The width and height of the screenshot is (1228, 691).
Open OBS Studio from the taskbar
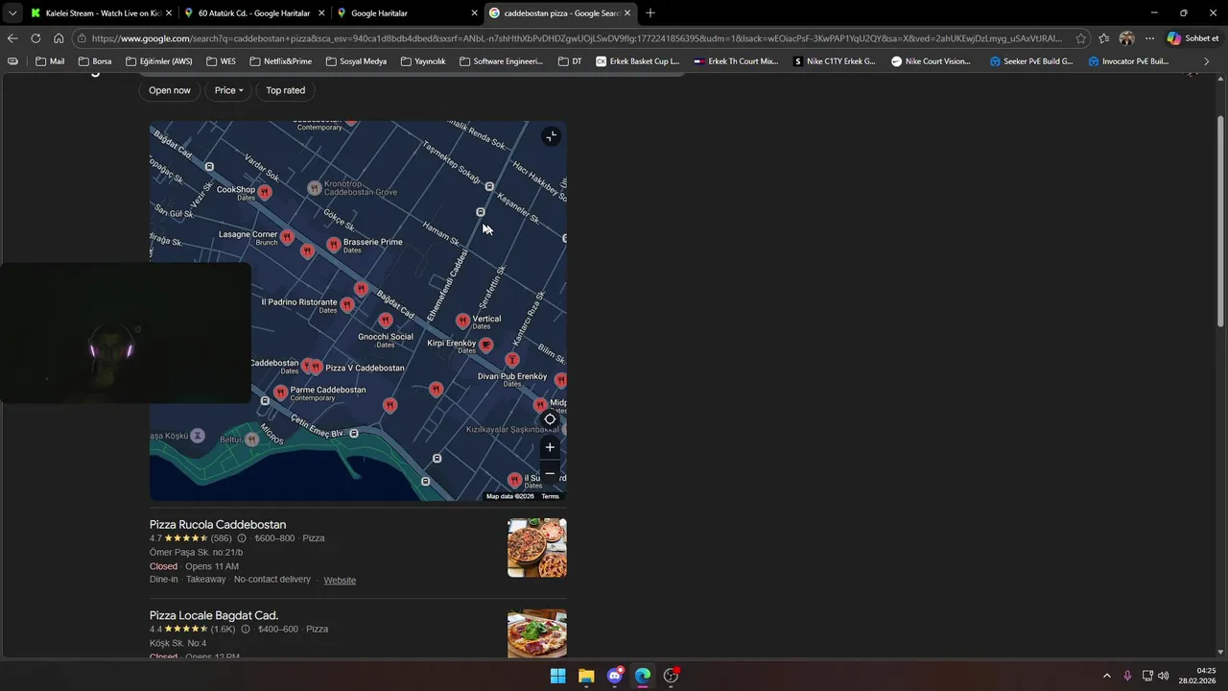pos(672,676)
